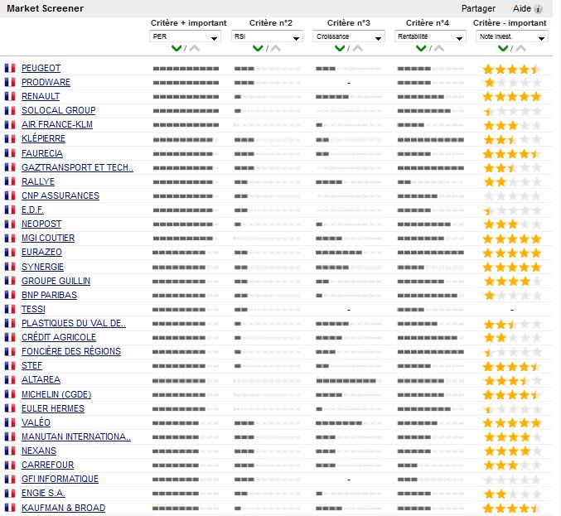The image size is (561, 516).
Task: Click the star rating of NEXANS
Action: (512, 451)
